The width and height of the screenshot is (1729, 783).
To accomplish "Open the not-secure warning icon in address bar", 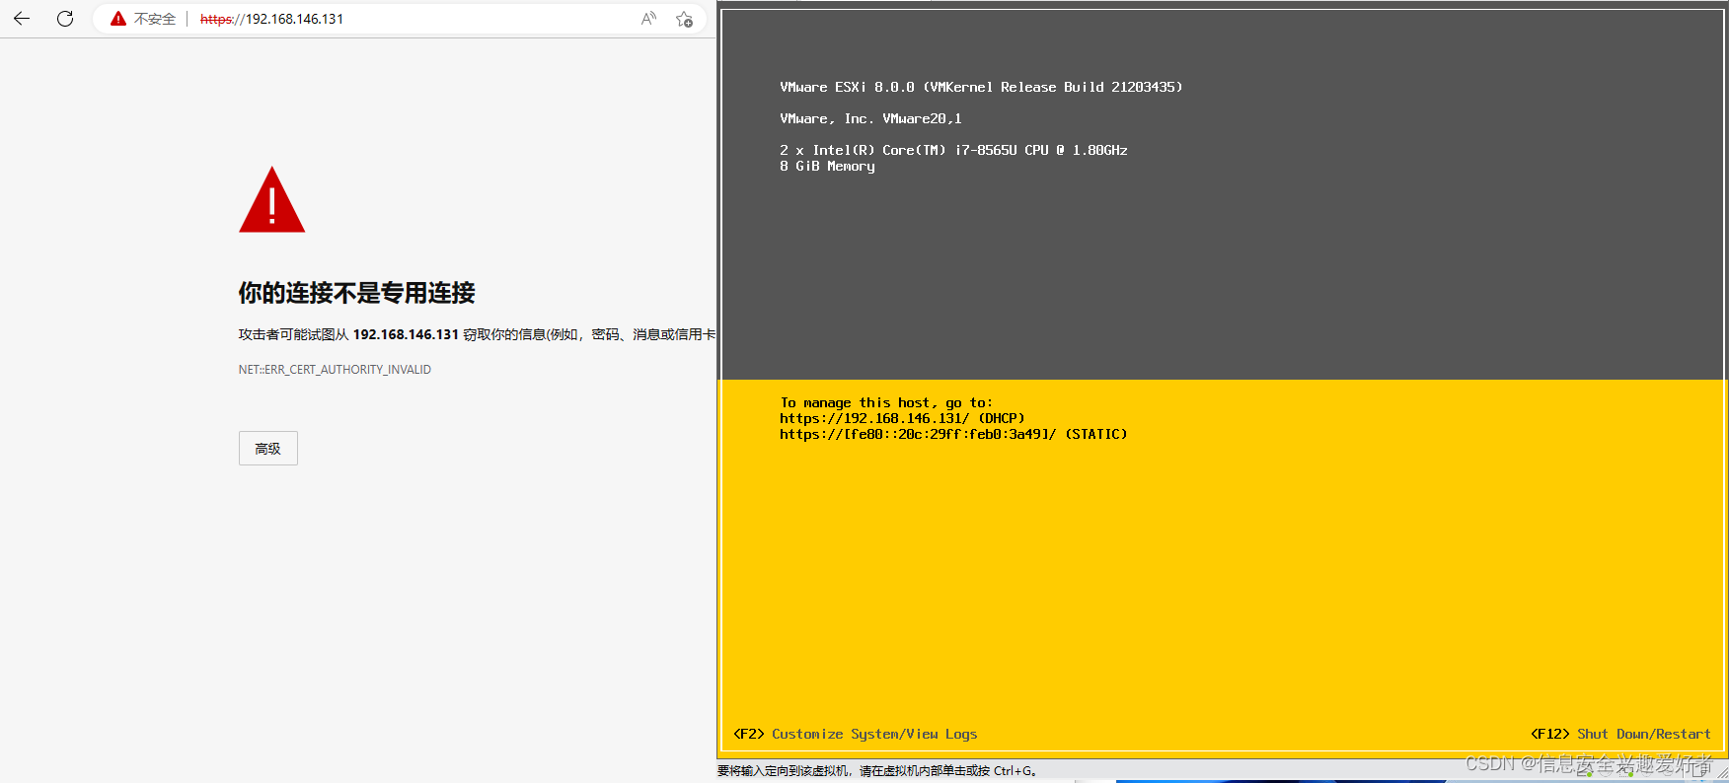I will click(118, 19).
